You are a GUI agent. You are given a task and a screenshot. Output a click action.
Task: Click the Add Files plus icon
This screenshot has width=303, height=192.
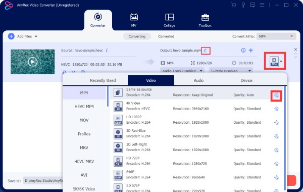pyautogui.click(x=11, y=36)
